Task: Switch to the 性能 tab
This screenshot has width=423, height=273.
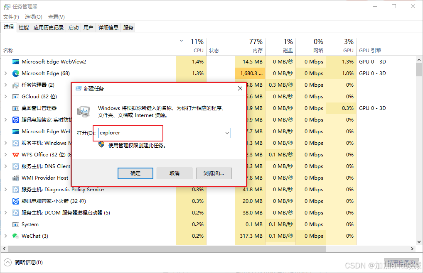Action: (x=24, y=27)
